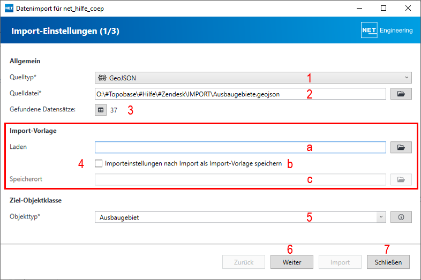The width and height of the screenshot is (421, 280).
Task: Click the Import button
Action: click(340, 262)
